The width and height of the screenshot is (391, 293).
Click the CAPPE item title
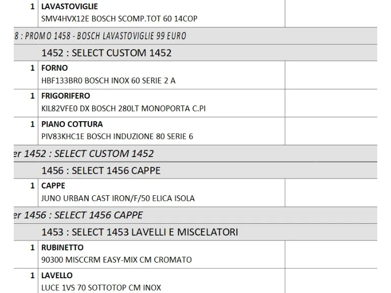tap(54, 186)
